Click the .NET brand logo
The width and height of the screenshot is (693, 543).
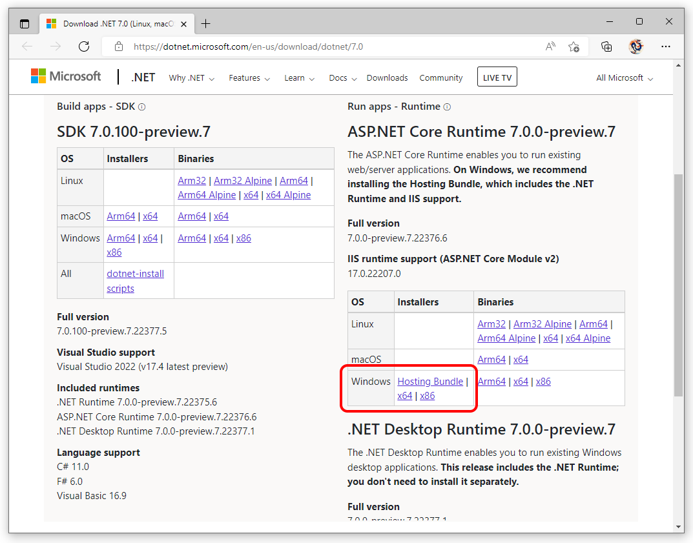tap(143, 76)
